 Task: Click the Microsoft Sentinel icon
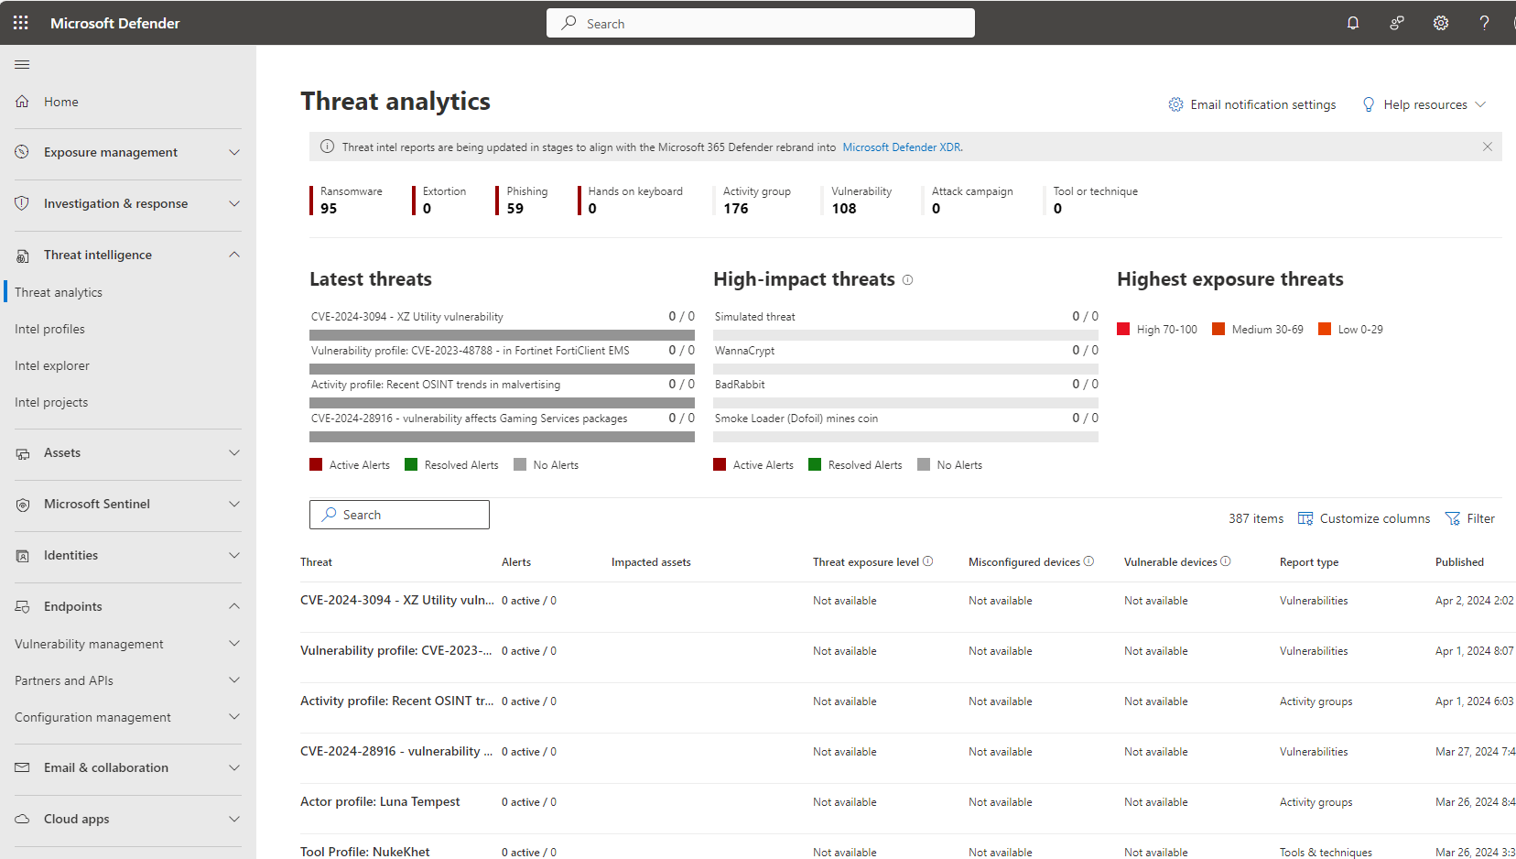tap(22, 505)
